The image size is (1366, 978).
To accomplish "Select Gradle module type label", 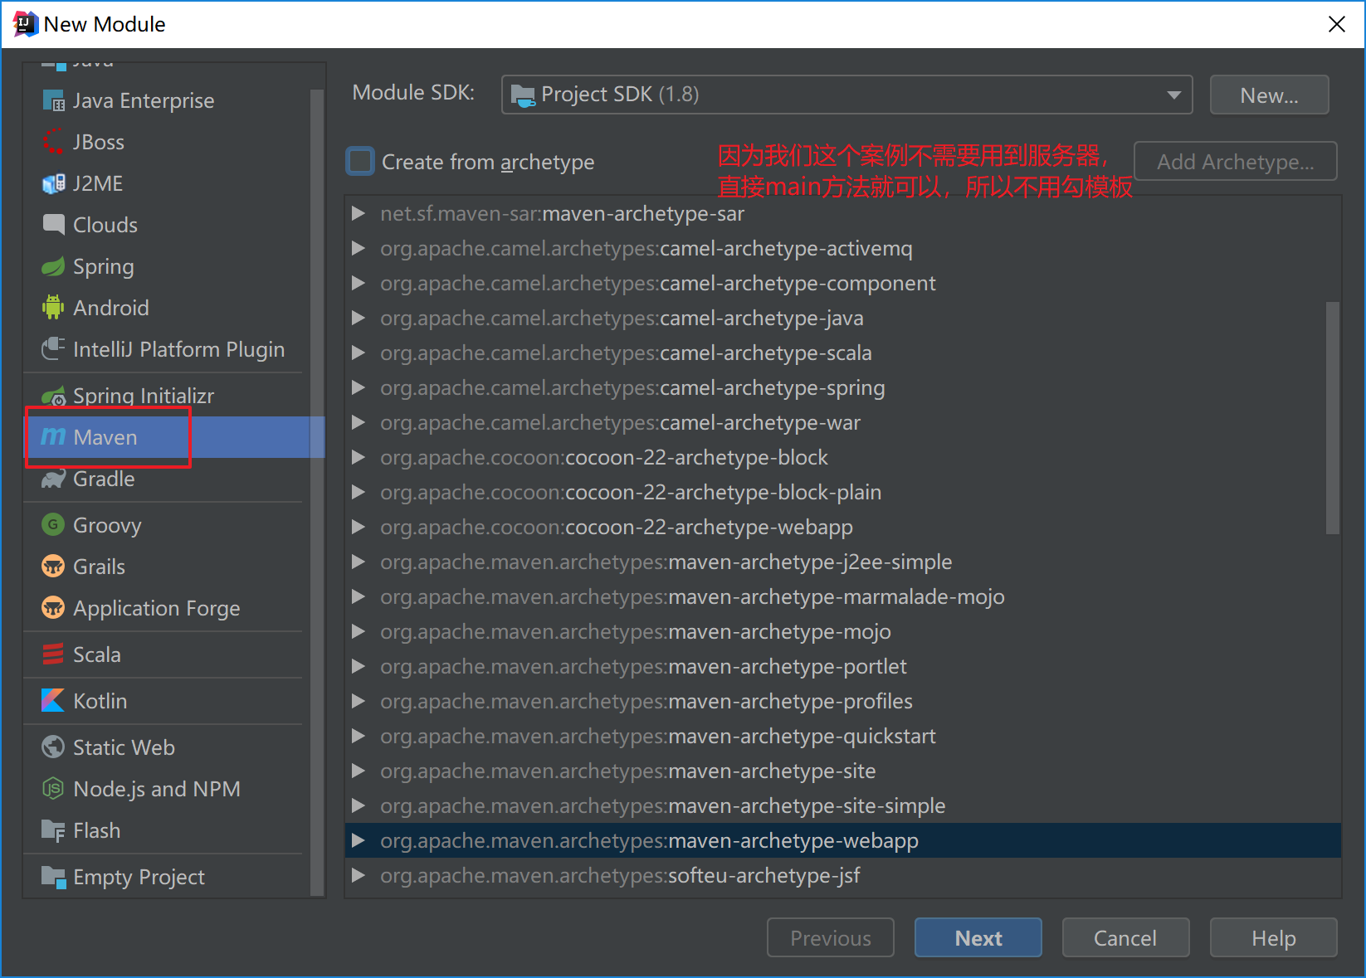I will [104, 479].
